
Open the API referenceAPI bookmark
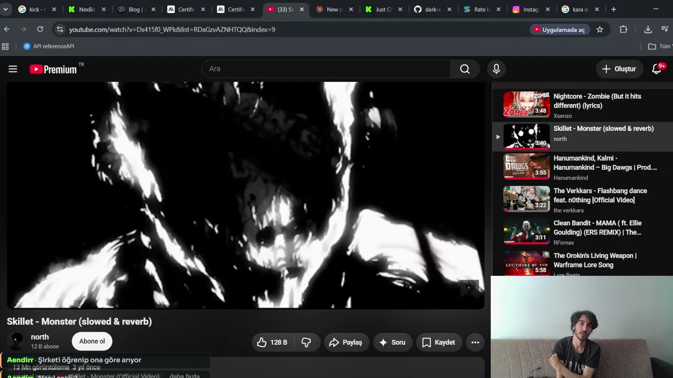tap(49, 46)
